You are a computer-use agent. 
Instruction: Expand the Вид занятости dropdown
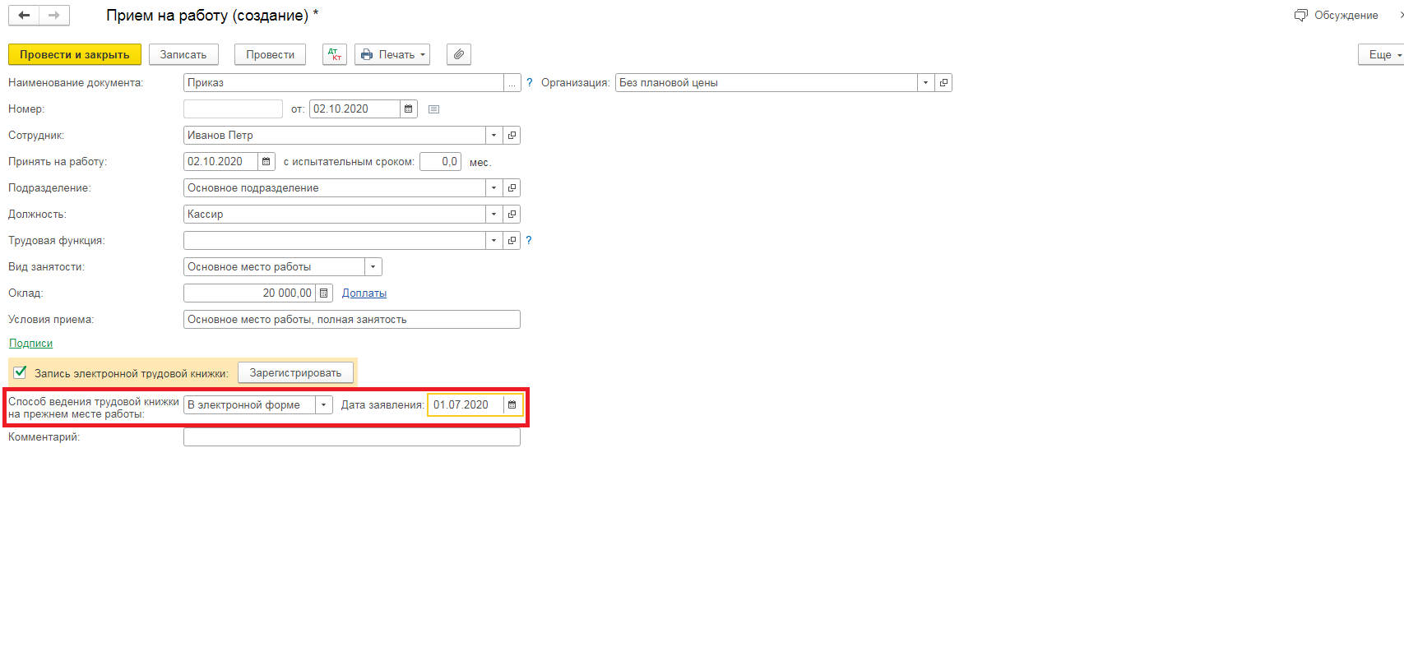click(373, 267)
